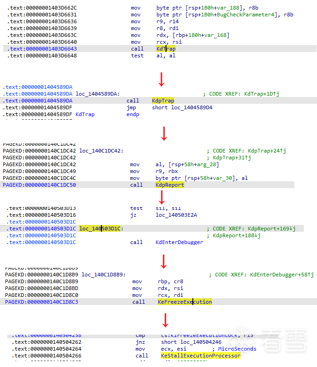317x367 pixels.
Task: Click operand r8, rdi
Action: [168, 28]
